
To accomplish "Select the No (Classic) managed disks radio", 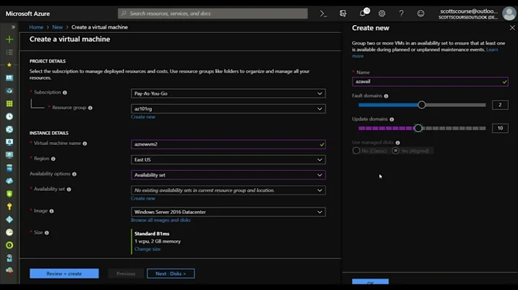I will [356, 151].
